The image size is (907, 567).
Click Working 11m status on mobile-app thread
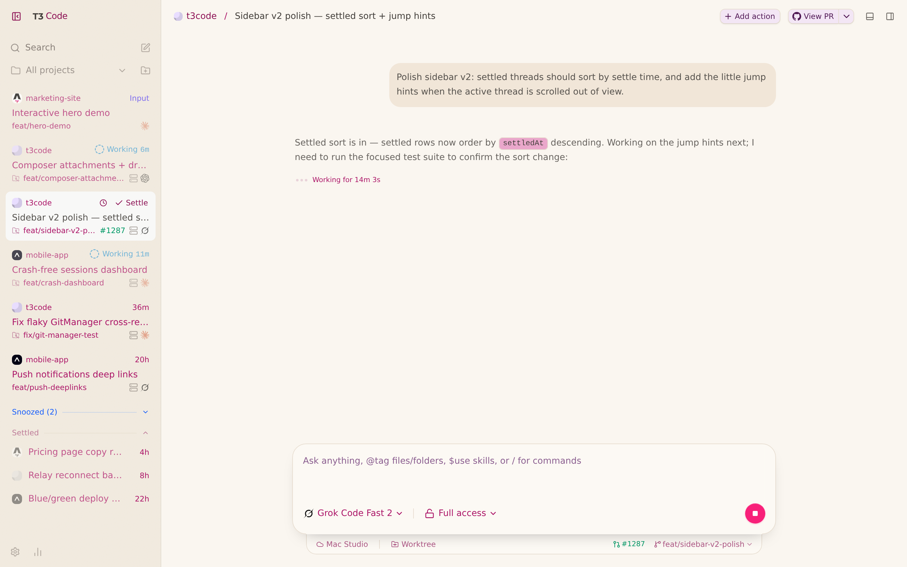(x=120, y=254)
